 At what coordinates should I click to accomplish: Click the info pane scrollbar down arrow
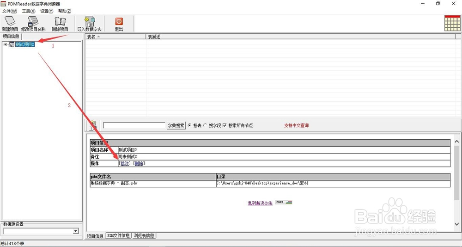tap(457, 224)
